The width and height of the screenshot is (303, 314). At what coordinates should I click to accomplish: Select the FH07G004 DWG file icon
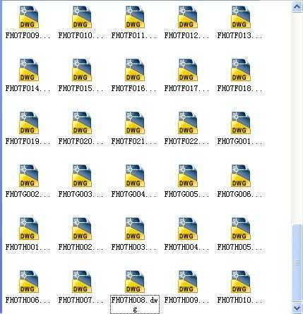[135, 176]
